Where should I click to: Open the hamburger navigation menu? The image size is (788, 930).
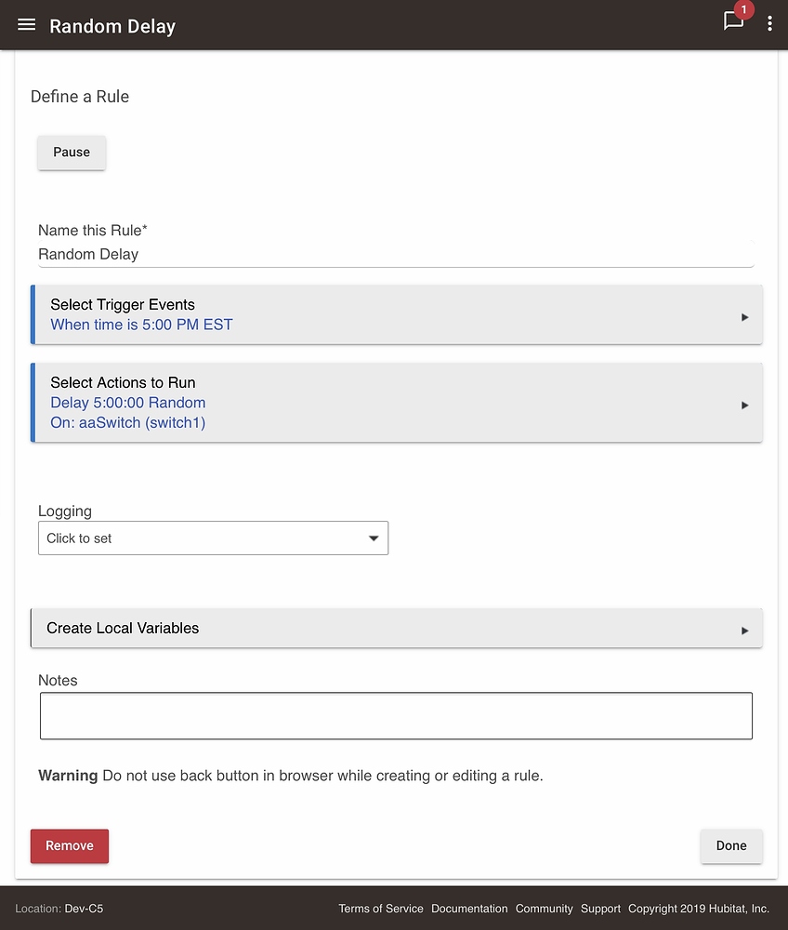(x=26, y=25)
